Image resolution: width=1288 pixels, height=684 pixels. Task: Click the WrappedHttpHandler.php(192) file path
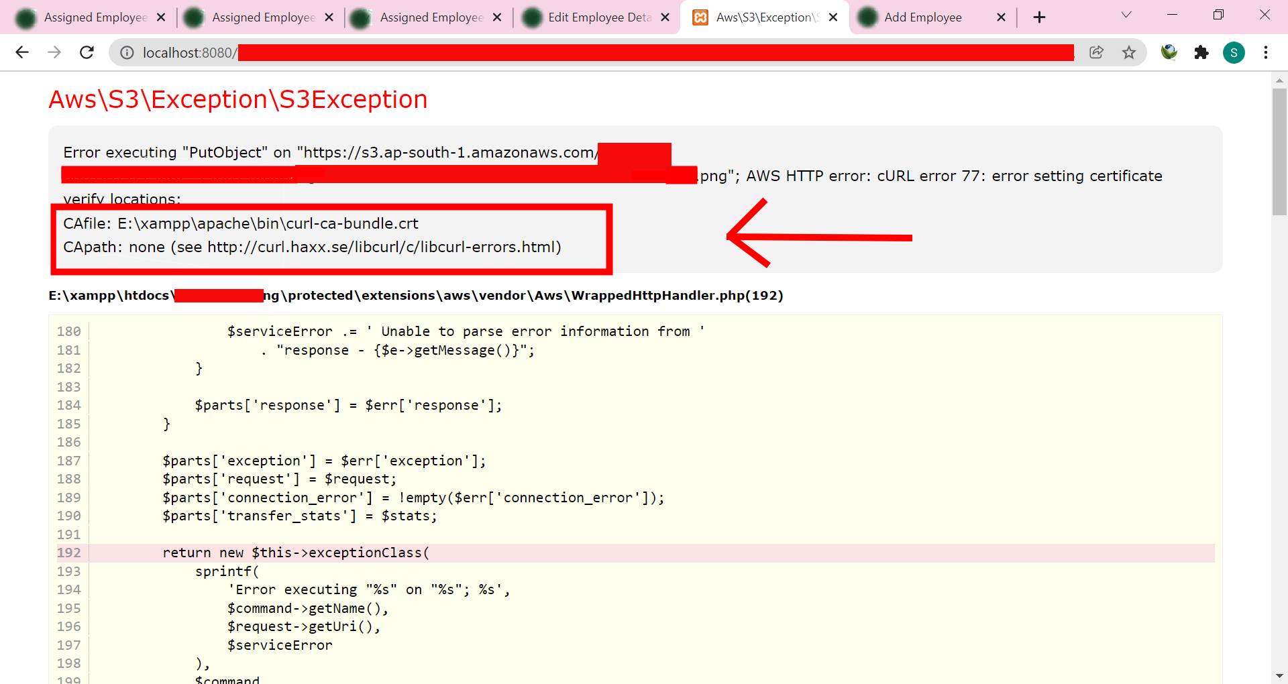[x=416, y=296]
